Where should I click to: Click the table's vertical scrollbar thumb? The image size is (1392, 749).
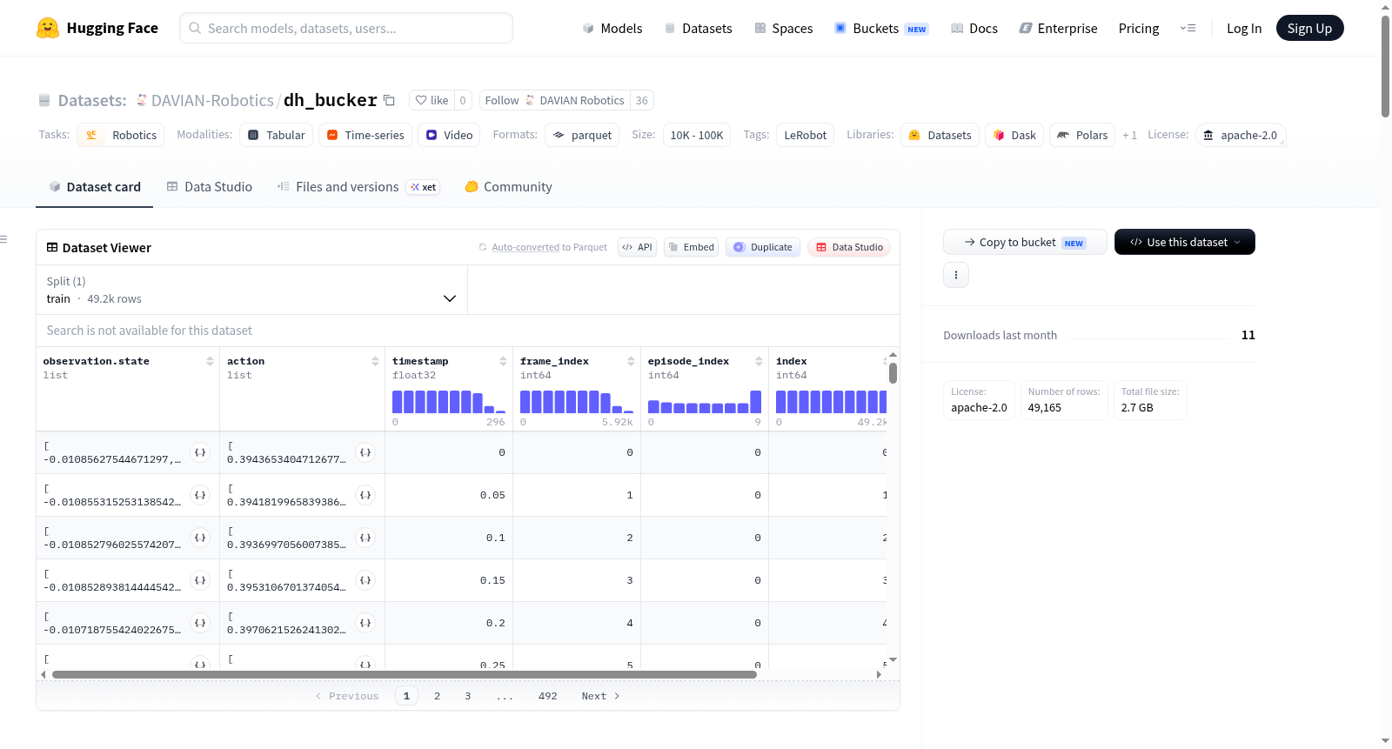[893, 373]
